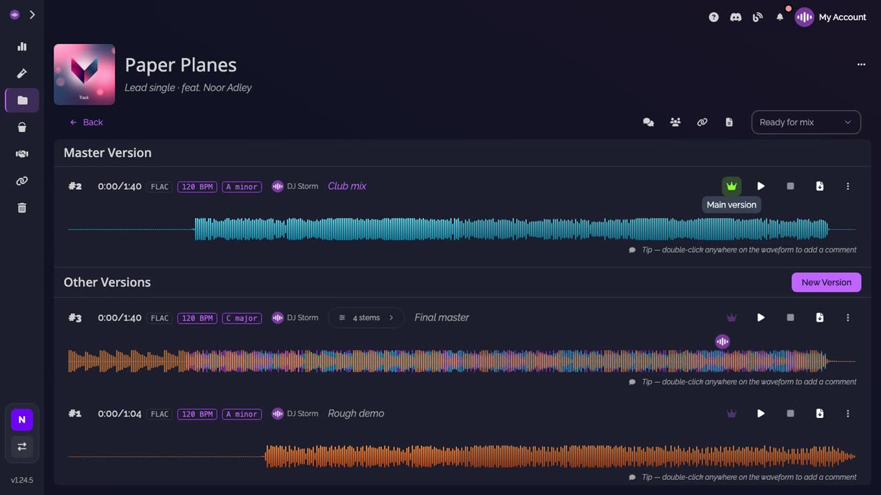
Task: Open the help question mark icon
Action: pyautogui.click(x=714, y=17)
